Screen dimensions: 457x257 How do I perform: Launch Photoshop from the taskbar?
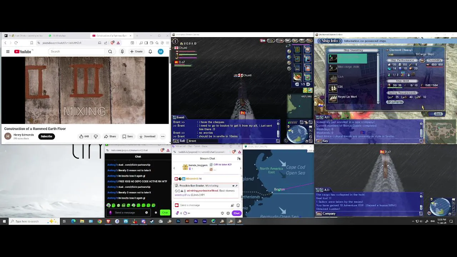[x=178, y=221]
